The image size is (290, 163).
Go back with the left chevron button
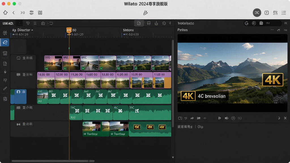click(x=14, y=12)
